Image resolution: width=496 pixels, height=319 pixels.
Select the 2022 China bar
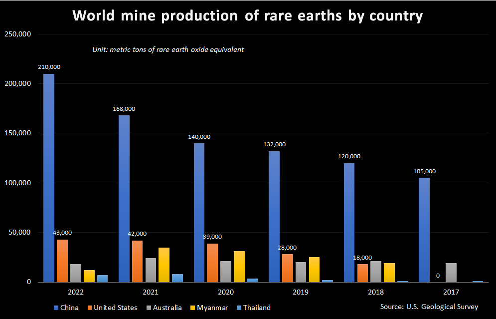tap(49, 178)
